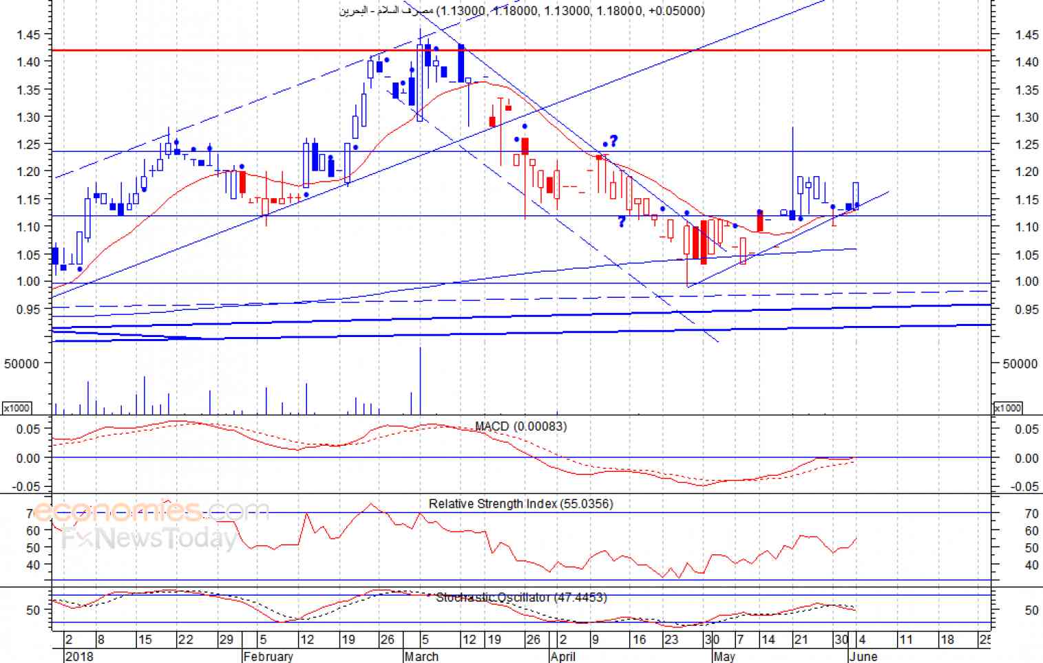Click the 1.45 price label on right axis

click(1026, 35)
